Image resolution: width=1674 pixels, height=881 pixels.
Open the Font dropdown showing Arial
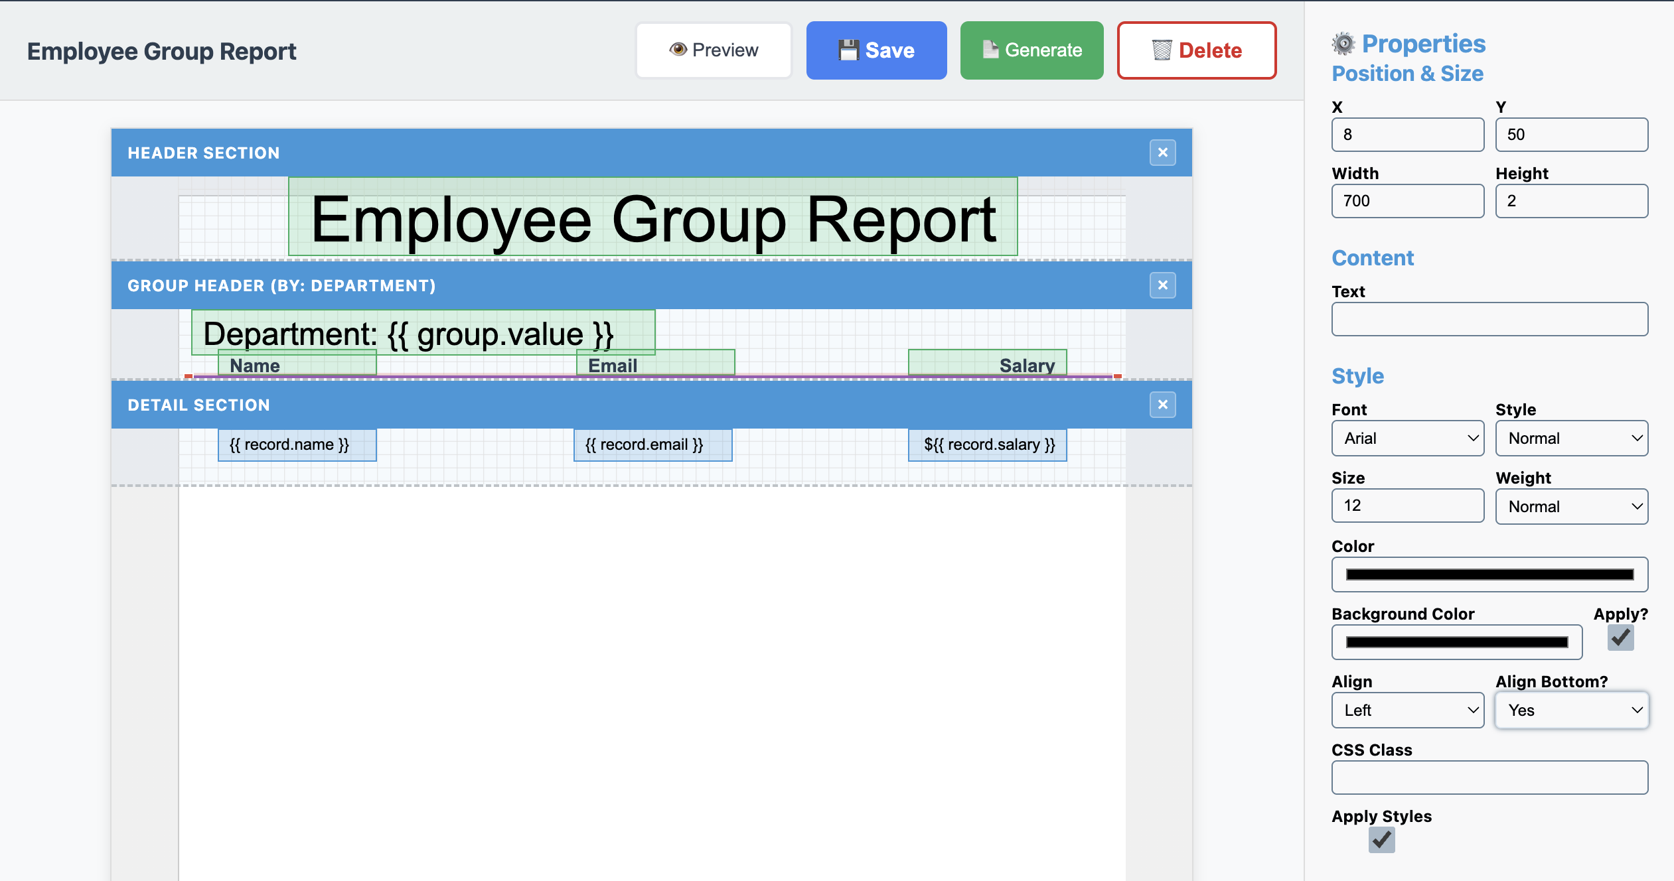(x=1408, y=438)
